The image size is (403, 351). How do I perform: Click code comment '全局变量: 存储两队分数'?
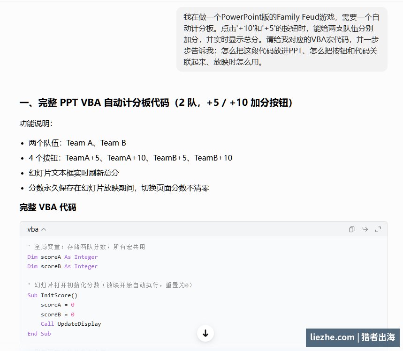pos(86,247)
